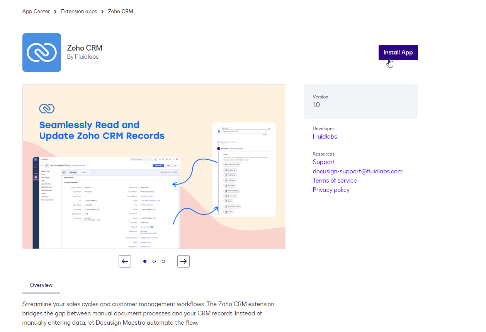Open the Privacy policy link
The image size is (486, 332).
point(331,190)
